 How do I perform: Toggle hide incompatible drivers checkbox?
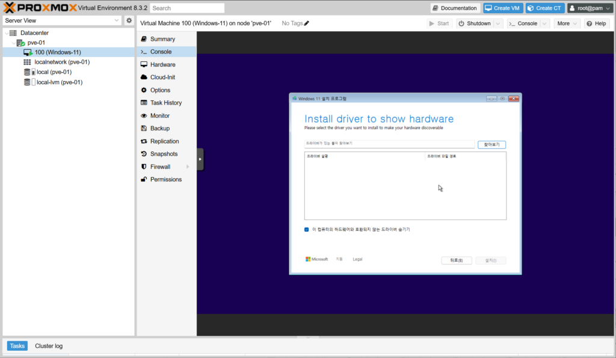[307, 229]
